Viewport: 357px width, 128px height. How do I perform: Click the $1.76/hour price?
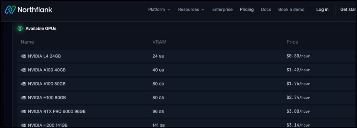[x=298, y=84]
